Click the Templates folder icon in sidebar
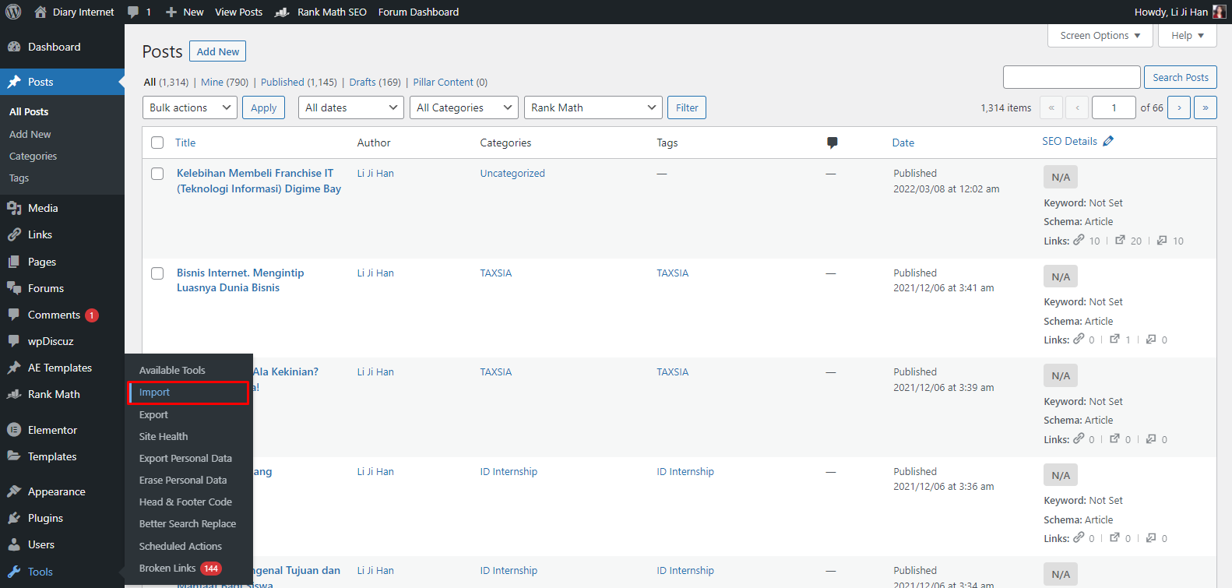This screenshot has width=1232, height=588. point(14,456)
